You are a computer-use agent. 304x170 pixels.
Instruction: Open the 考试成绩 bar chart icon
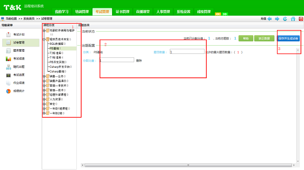click(x=8, y=59)
